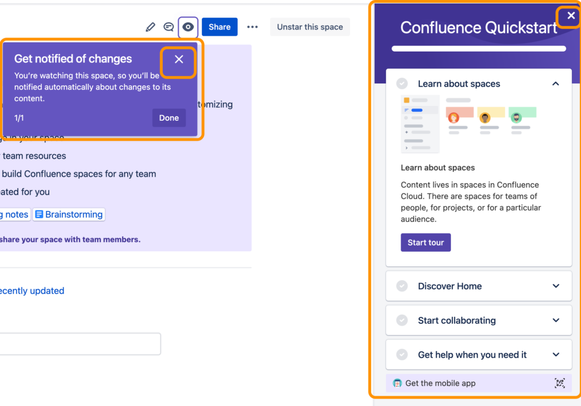This screenshot has width=581, height=406.
Task: Click the 1/1 step counter text
Action: [x=19, y=118]
